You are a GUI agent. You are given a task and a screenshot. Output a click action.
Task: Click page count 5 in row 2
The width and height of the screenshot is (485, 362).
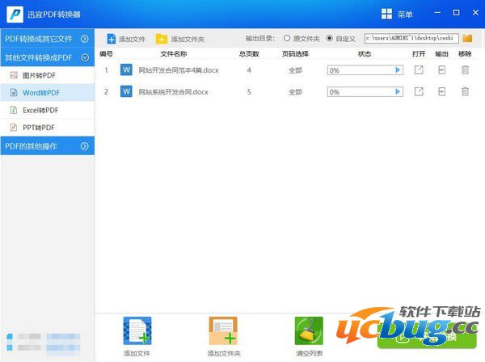[249, 92]
